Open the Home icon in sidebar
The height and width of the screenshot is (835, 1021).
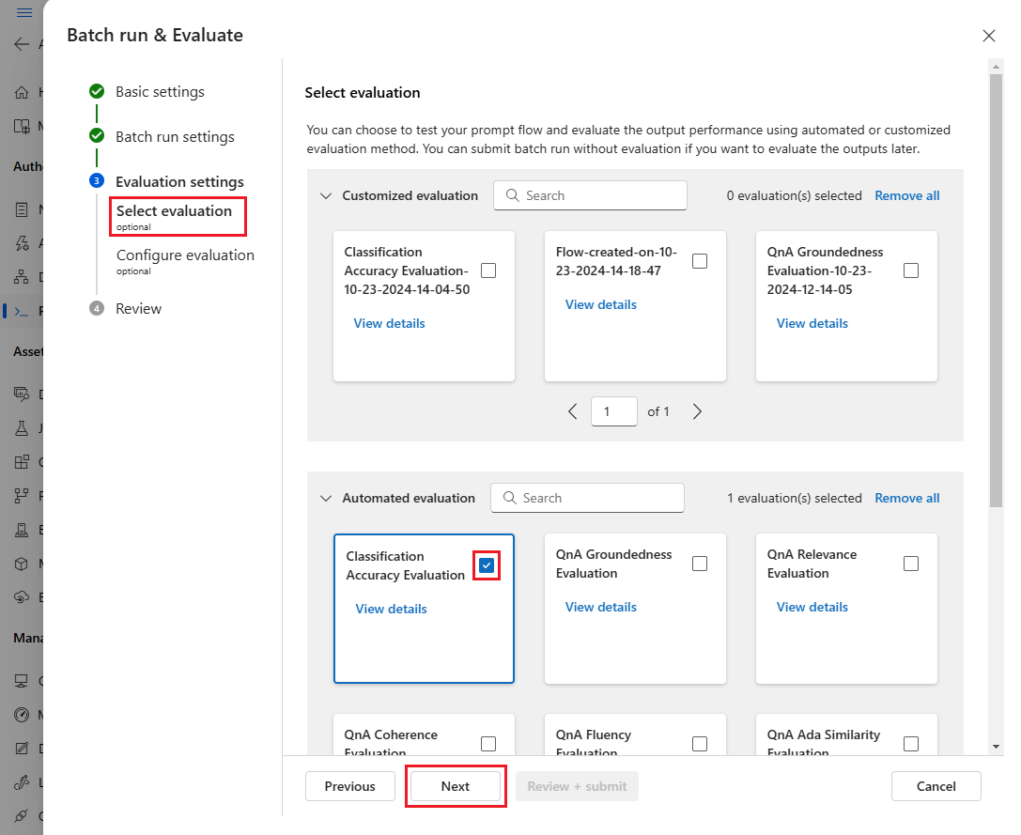click(22, 92)
